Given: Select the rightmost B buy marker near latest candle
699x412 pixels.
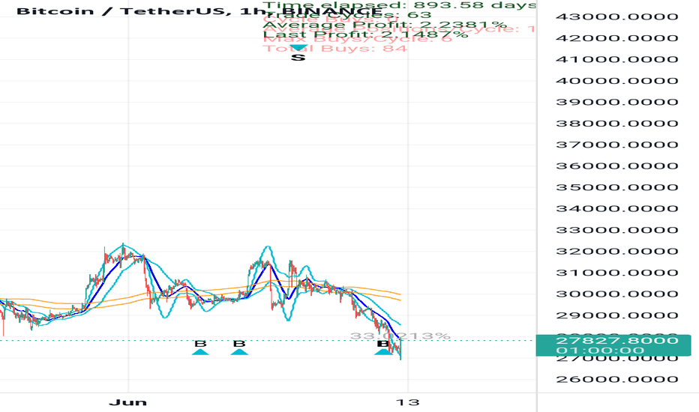Looking at the screenshot, I should pyautogui.click(x=383, y=348).
